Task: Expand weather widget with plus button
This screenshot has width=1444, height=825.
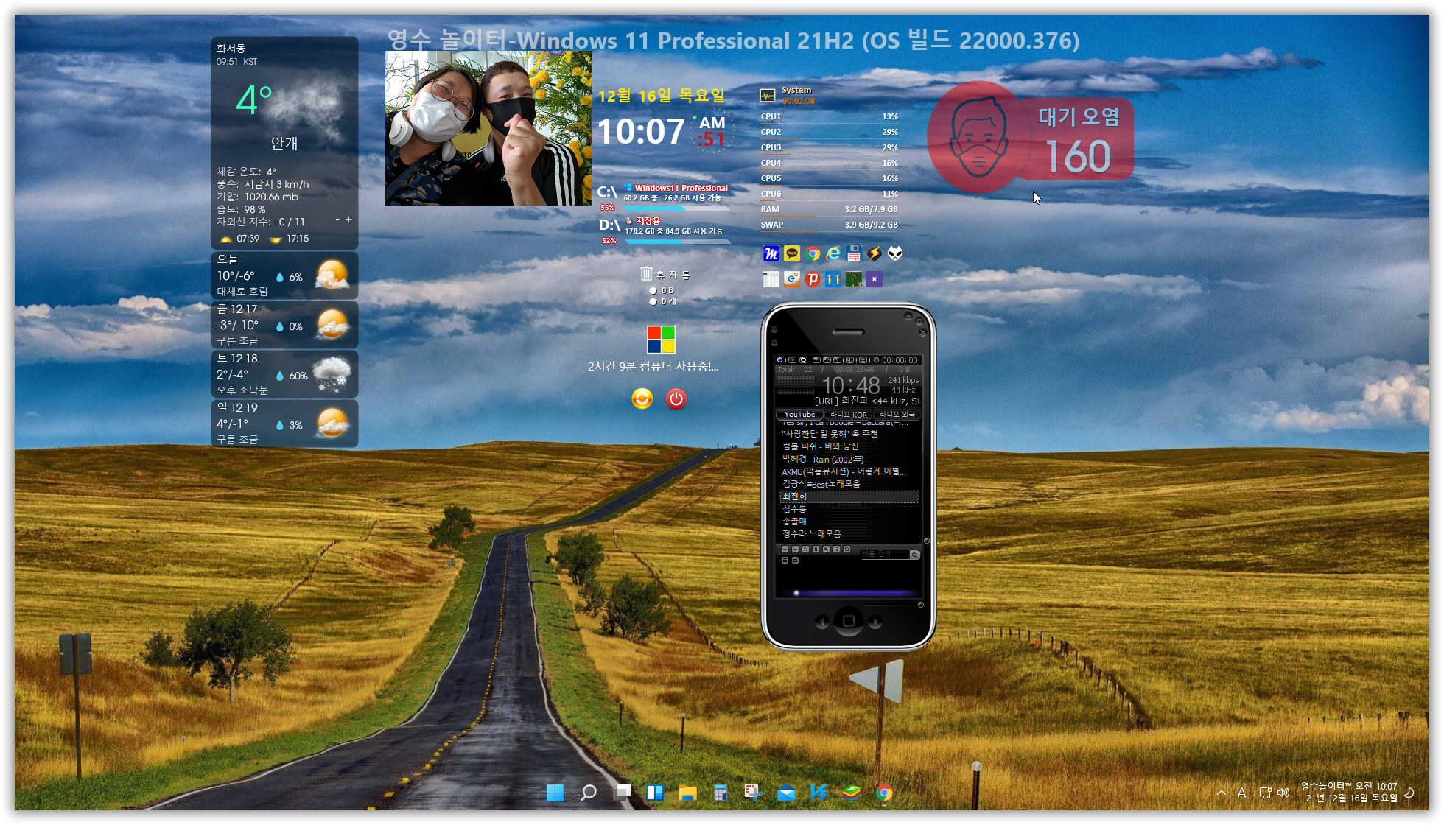Action: pyautogui.click(x=348, y=220)
